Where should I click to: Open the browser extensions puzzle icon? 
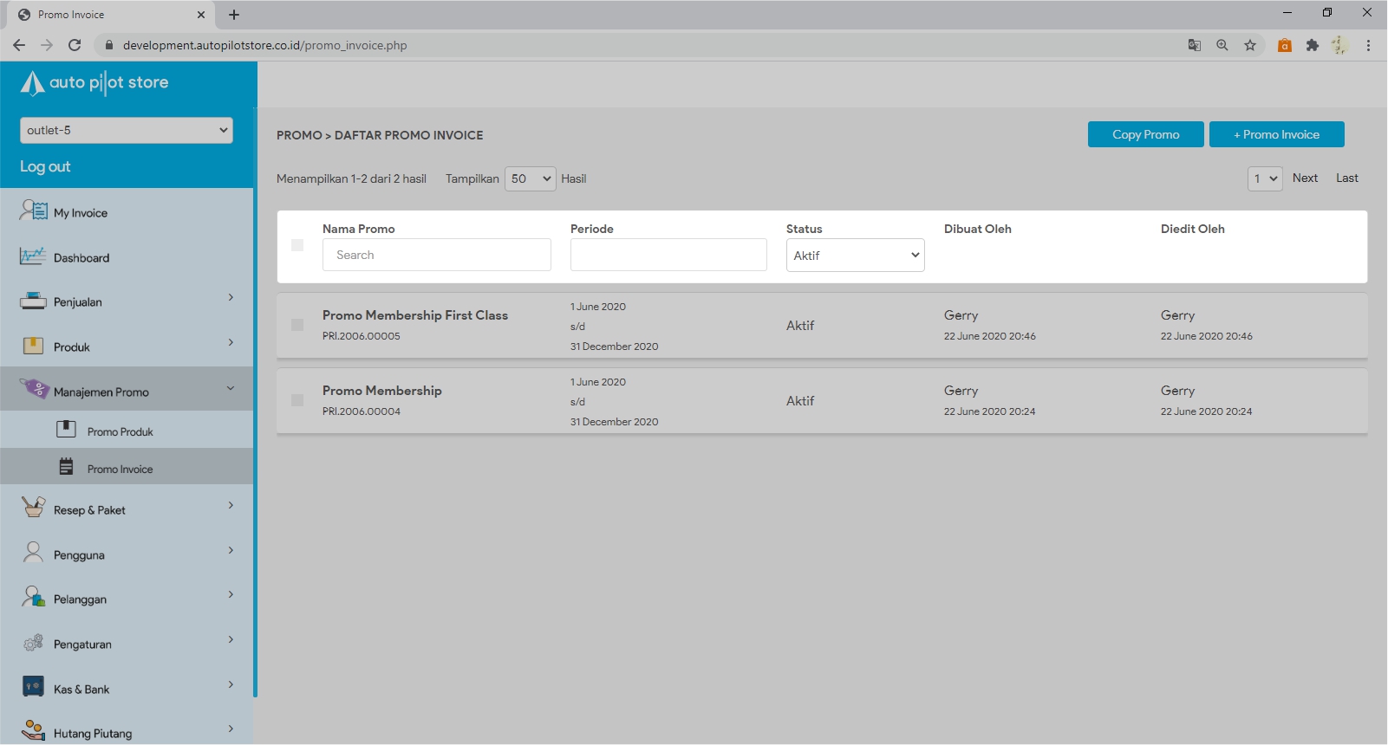click(x=1312, y=45)
